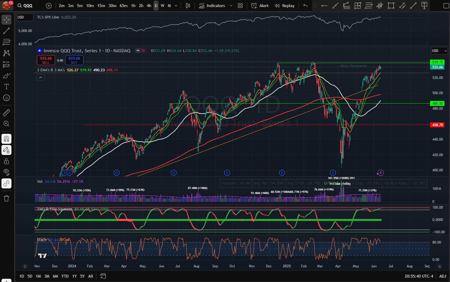Add a symbol with the plus icon
The height and width of the screenshot is (282, 450).
(49, 6)
